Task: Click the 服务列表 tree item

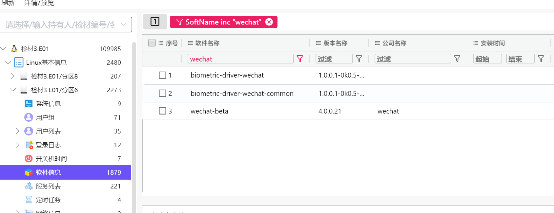Action: [48, 186]
